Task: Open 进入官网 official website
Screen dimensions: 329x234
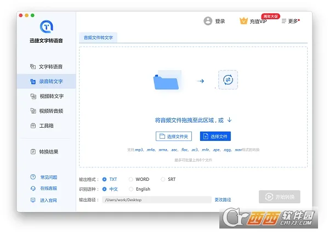Action: [46, 201]
